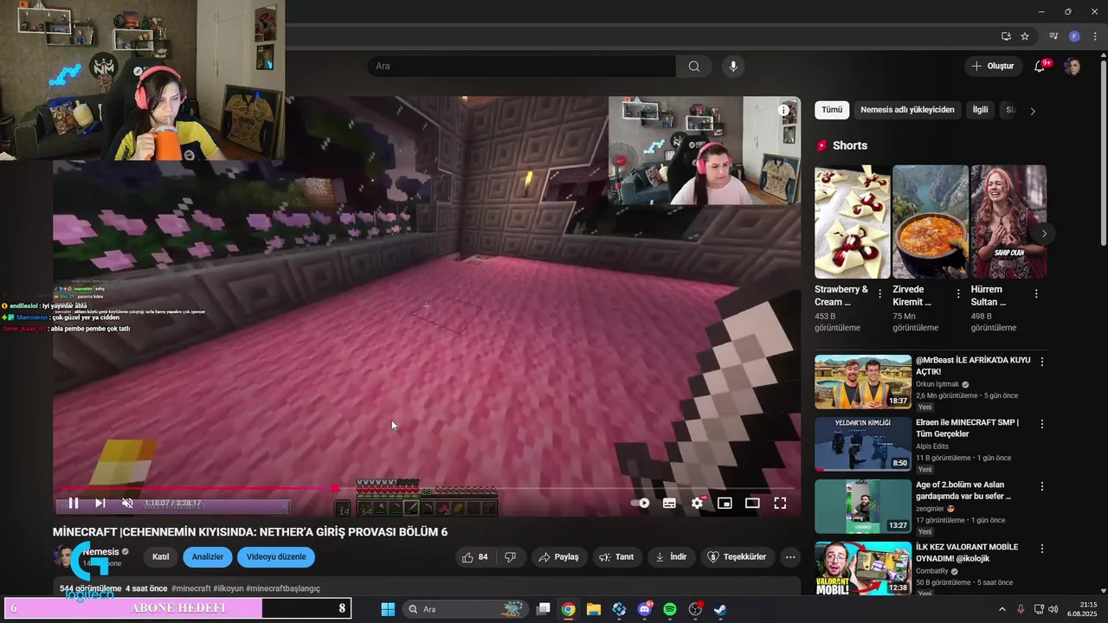Download the video with İndir

(671, 557)
